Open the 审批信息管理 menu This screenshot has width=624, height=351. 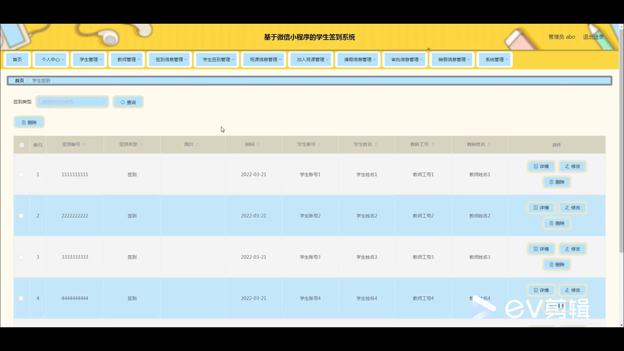click(405, 59)
